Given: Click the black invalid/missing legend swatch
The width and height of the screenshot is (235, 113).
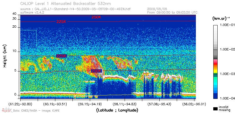Looking at the screenshot, I should tap(215, 109).
